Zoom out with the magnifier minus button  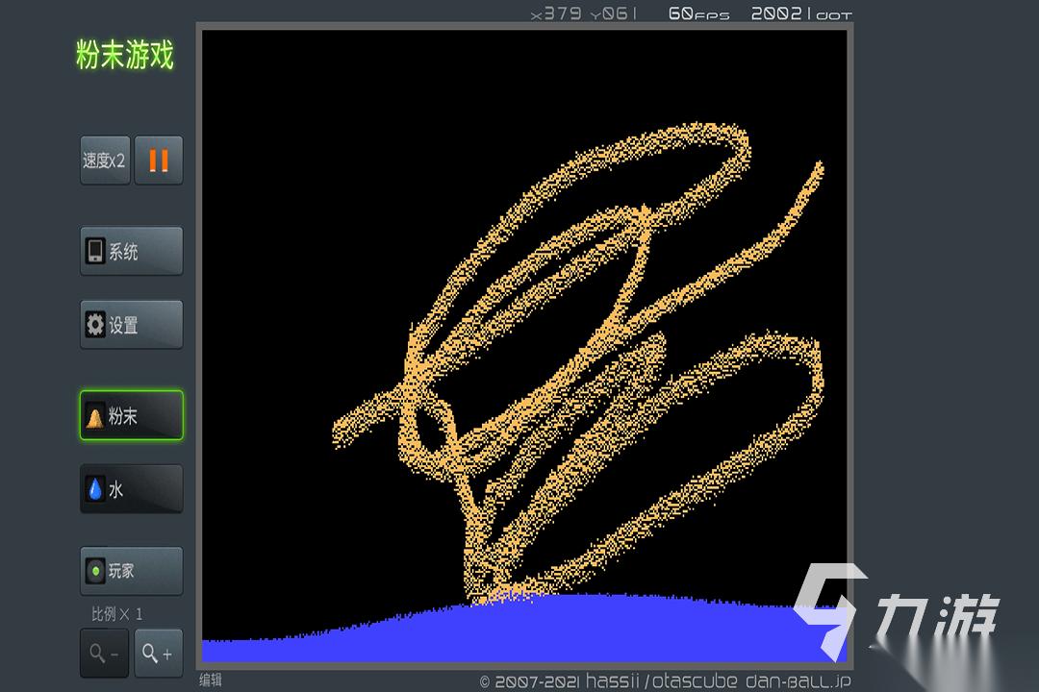(x=105, y=654)
